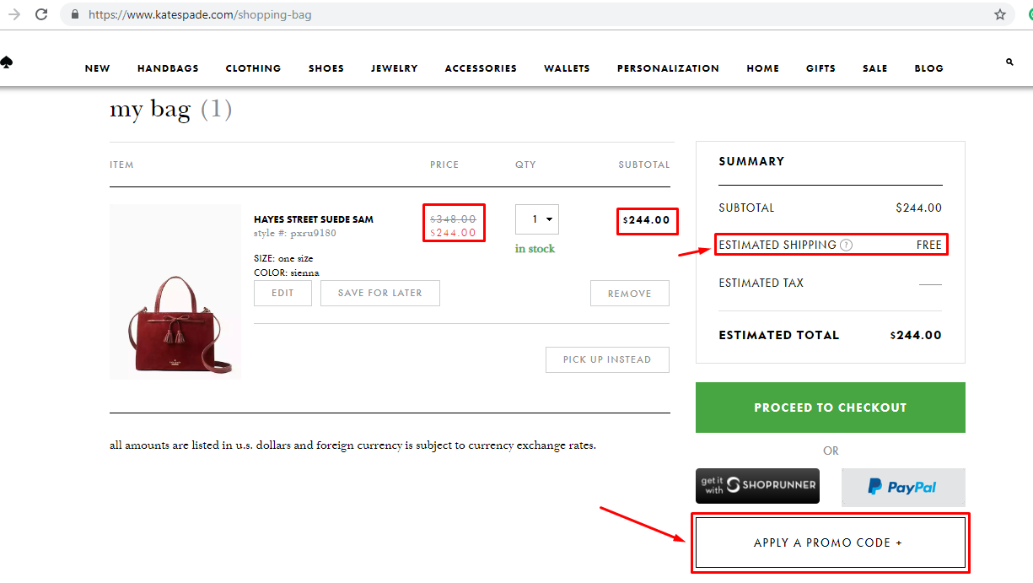Viewport: 1033px width, 583px height.
Task: Click the sale price $244.00 in red
Action: point(453,233)
